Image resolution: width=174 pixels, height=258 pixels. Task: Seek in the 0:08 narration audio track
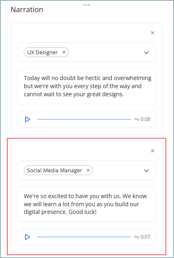point(84,119)
